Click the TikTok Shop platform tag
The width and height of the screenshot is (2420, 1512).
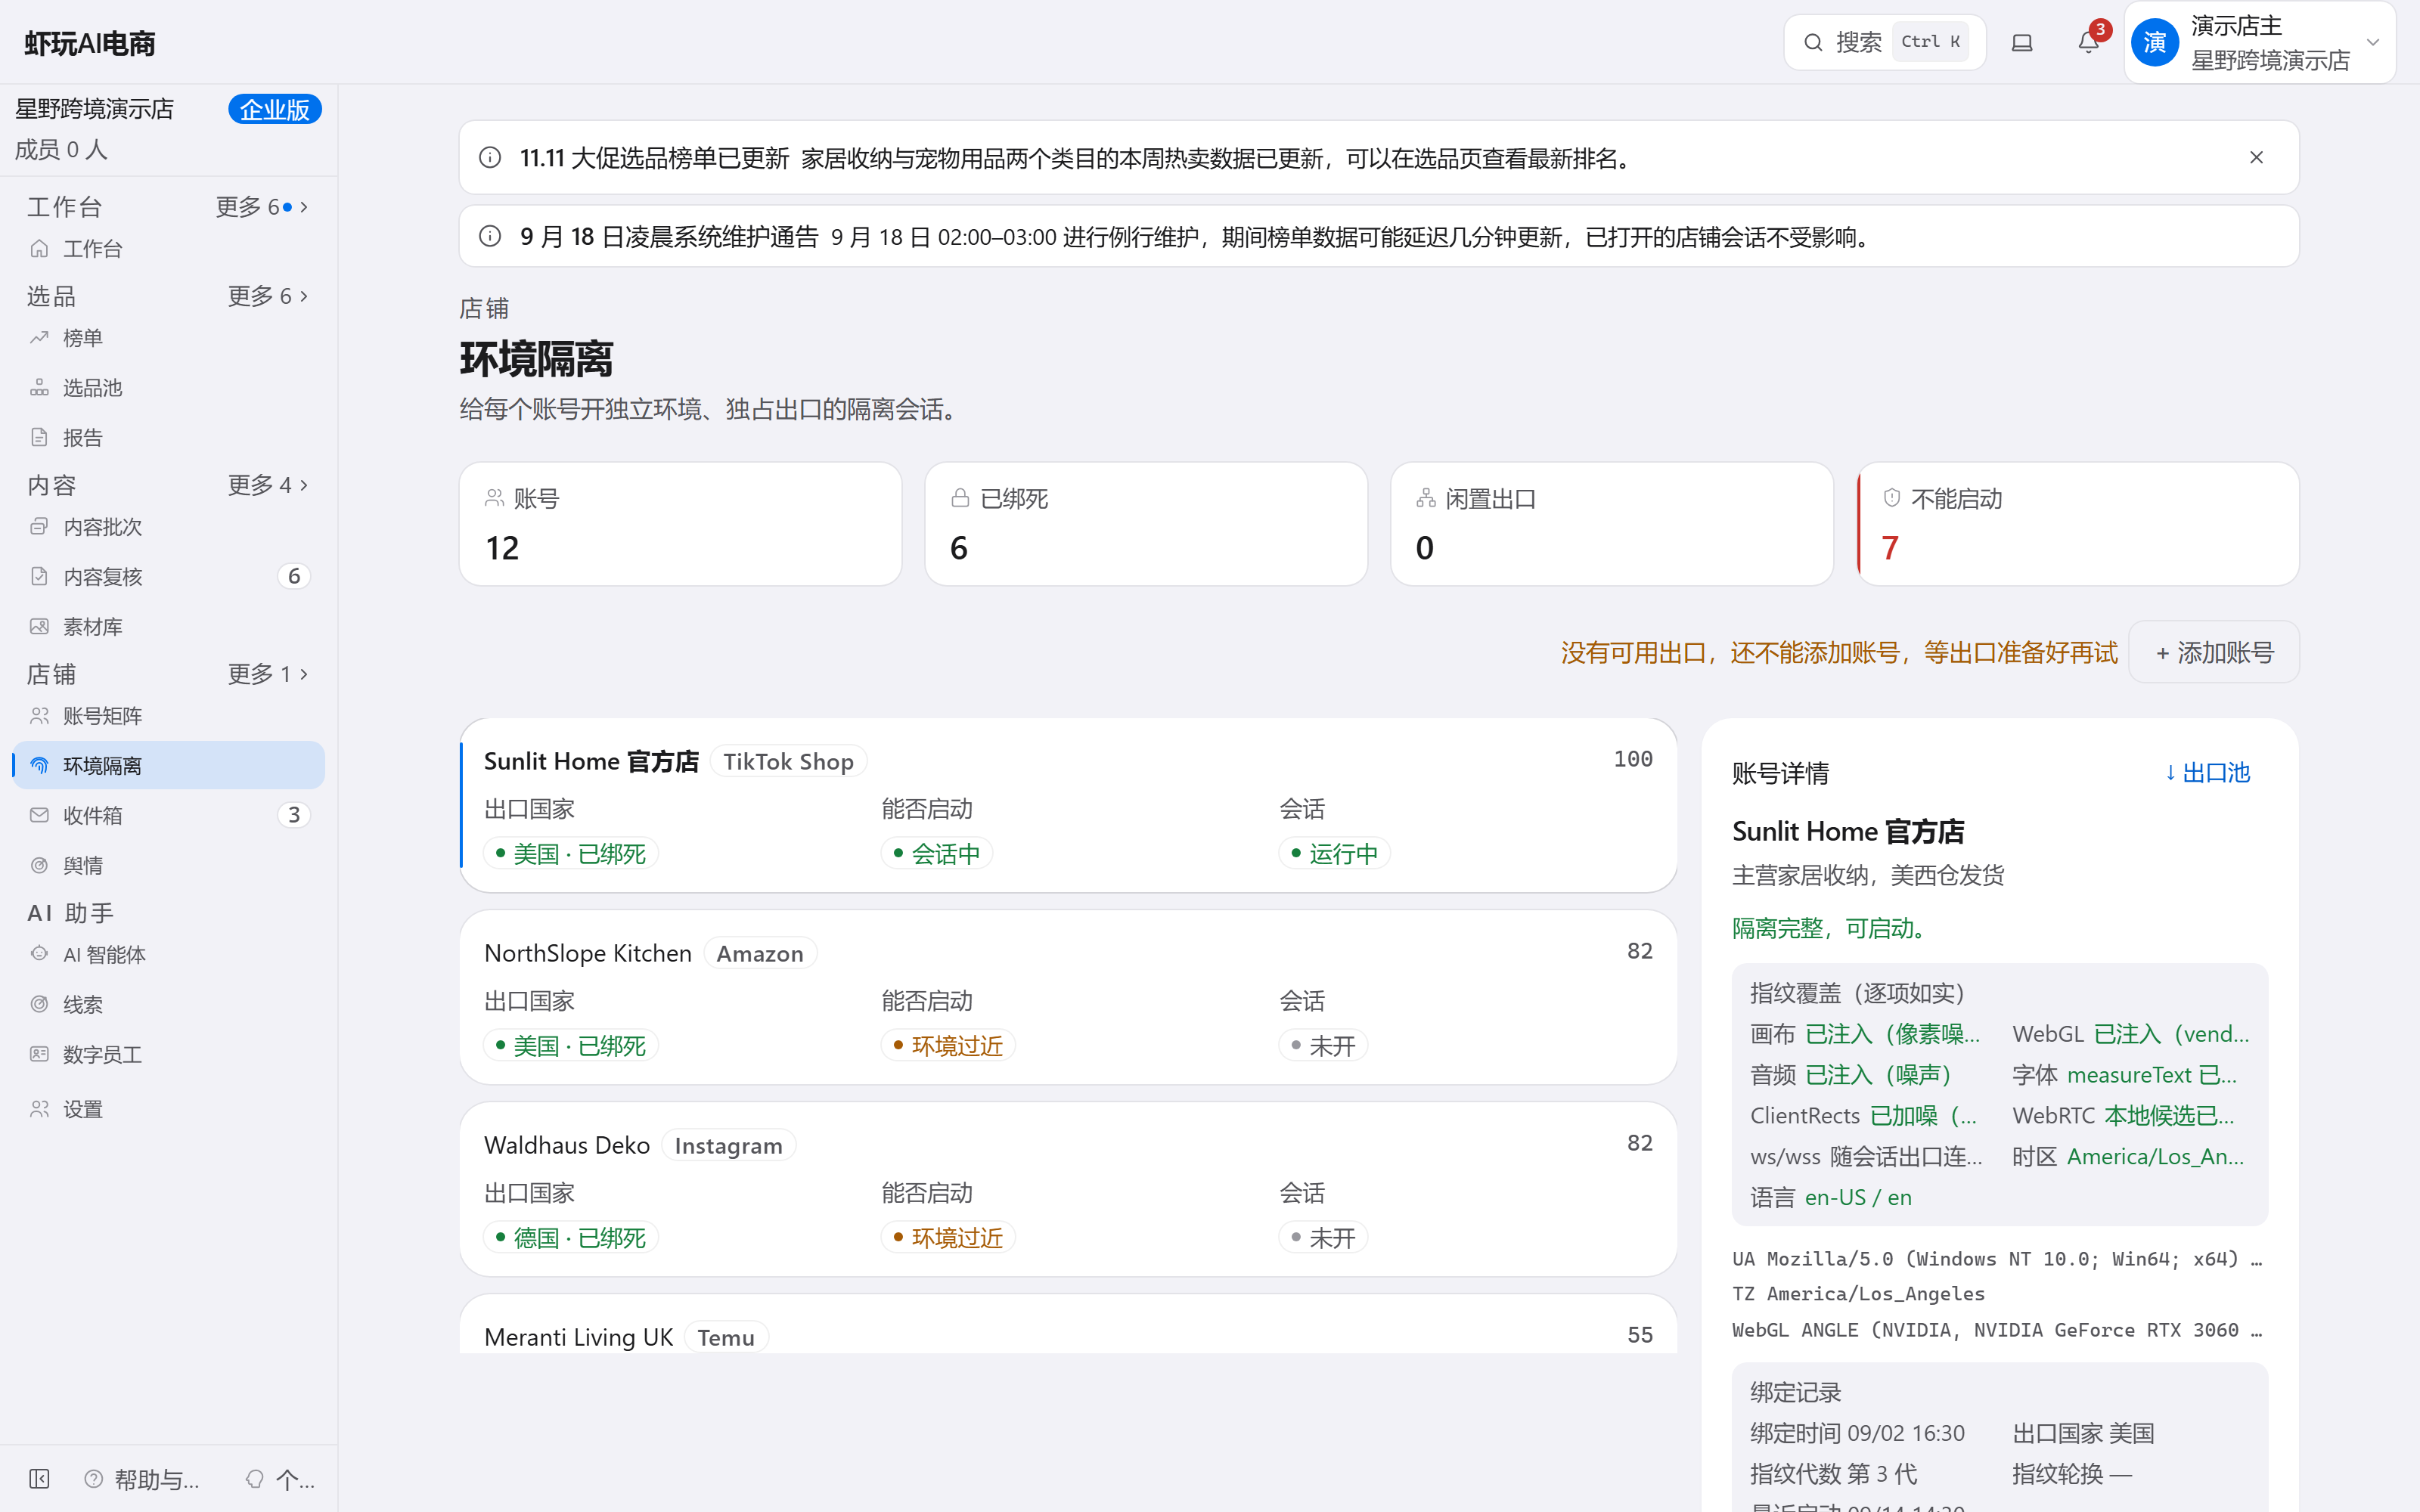coord(788,762)
